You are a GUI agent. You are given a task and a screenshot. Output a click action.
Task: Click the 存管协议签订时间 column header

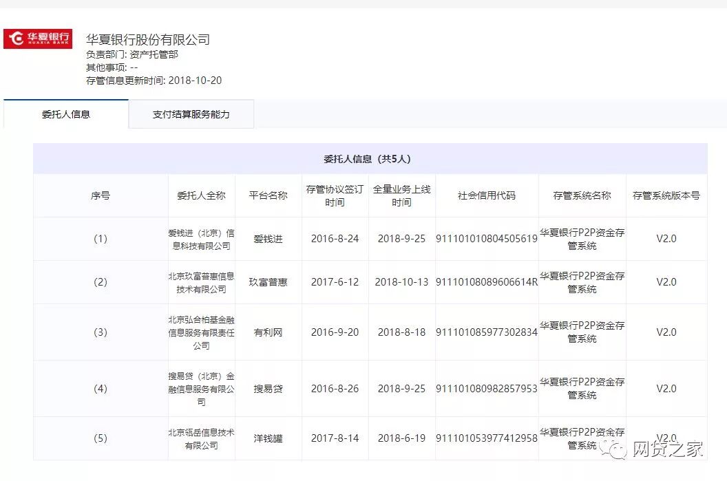click(335, 195)
